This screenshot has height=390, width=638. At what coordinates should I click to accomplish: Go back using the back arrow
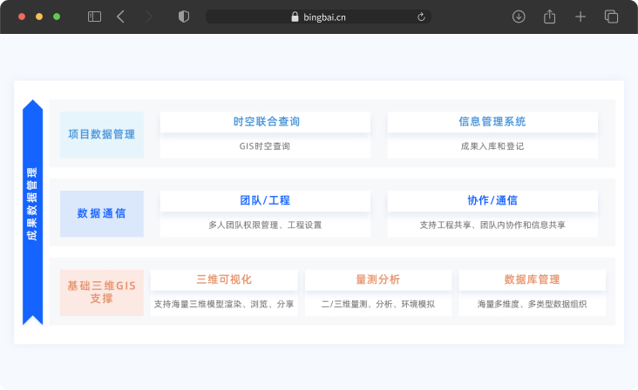click(120, 17)
